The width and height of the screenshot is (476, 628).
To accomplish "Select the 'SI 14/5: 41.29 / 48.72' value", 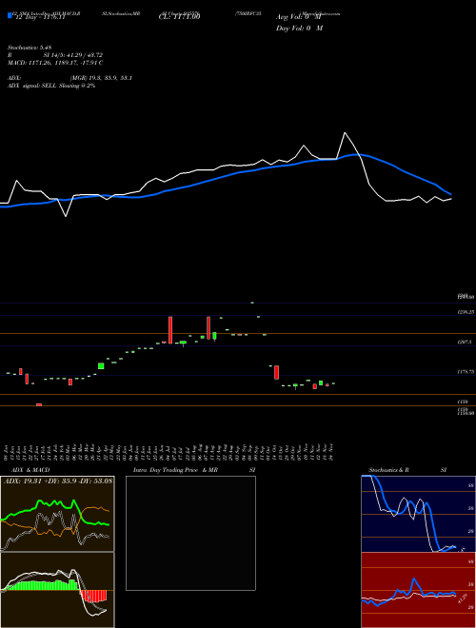I will tap(73, 55).
